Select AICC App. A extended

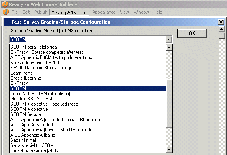click(x=88, y=125)
